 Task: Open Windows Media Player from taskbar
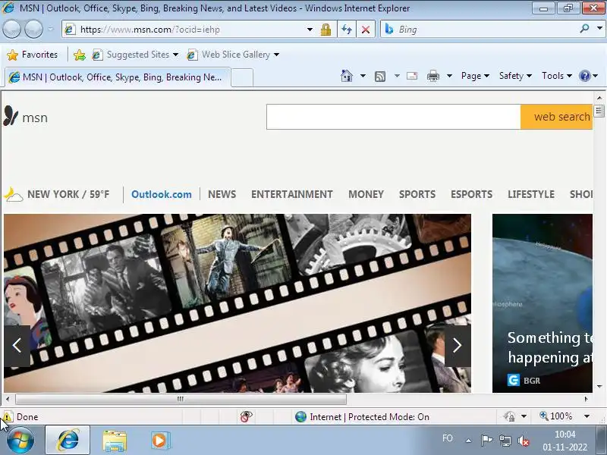point(159,441)
